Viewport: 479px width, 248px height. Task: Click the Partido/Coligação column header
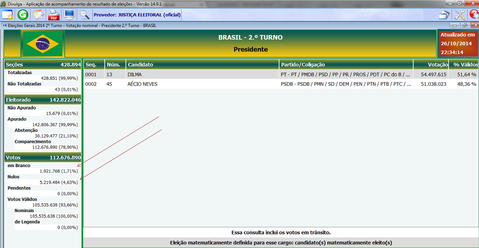[x=346, y=64]
